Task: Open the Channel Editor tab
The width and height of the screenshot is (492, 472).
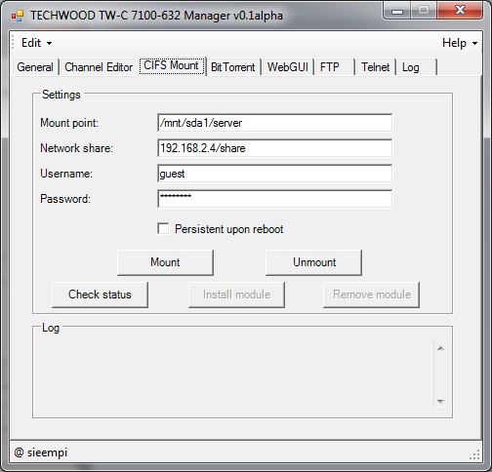Action: click(99, 67)
